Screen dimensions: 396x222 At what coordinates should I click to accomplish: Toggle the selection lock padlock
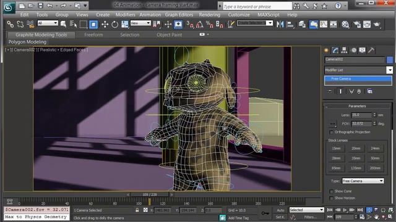pyautogui.click(x=137, y=210)
